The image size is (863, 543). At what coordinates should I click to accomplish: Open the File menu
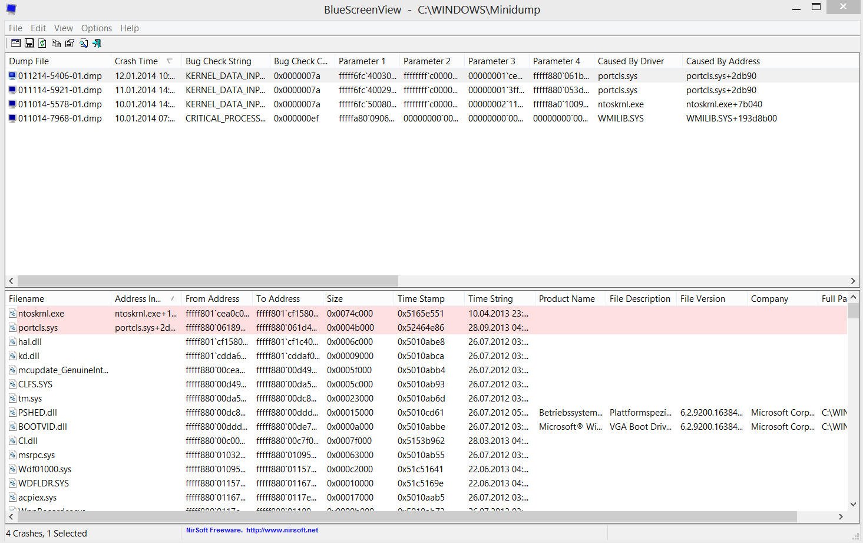point(15,28)
